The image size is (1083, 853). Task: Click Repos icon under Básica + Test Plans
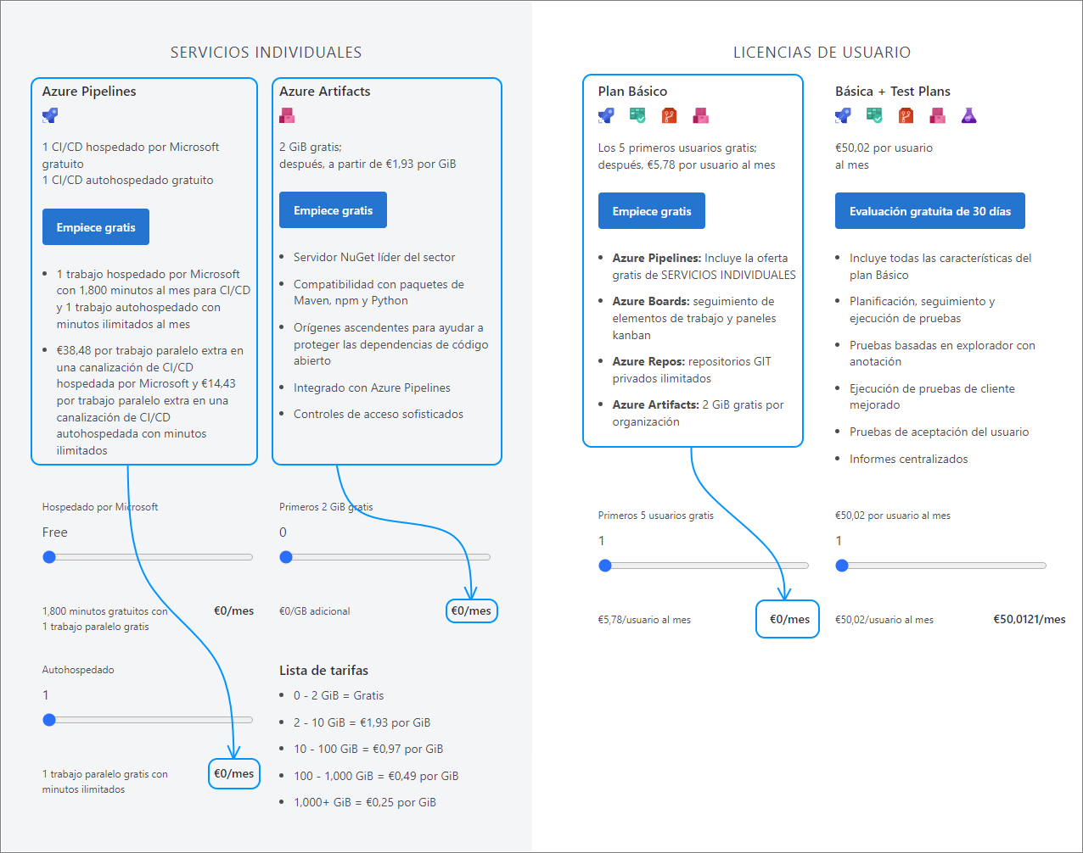click(906, 115)
